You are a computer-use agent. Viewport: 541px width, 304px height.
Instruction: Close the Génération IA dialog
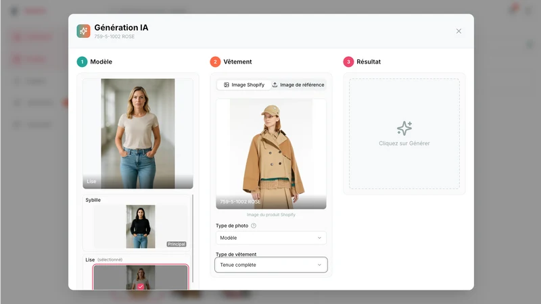[x=458, y=31]
